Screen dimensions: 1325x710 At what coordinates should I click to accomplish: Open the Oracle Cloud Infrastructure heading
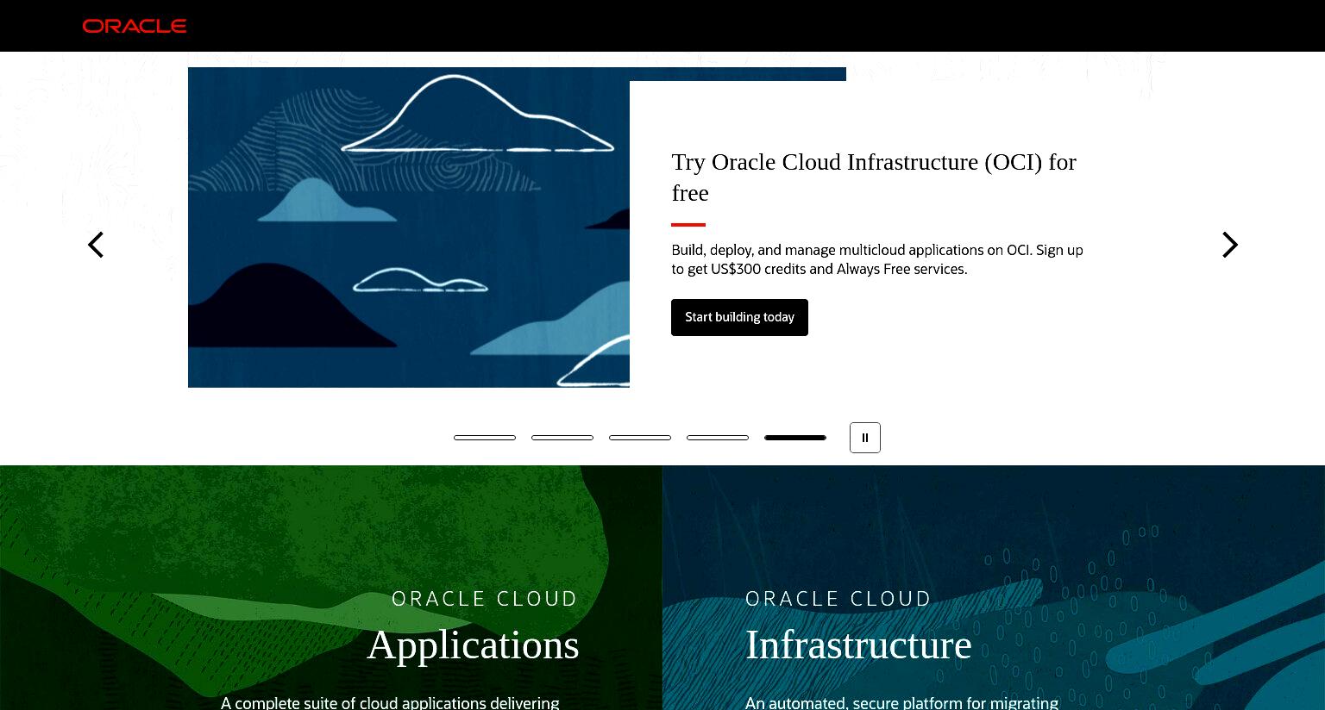[x=858, y=645]
